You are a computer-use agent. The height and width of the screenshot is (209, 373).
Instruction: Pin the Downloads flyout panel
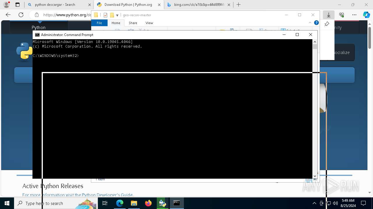tap(327, 24)
